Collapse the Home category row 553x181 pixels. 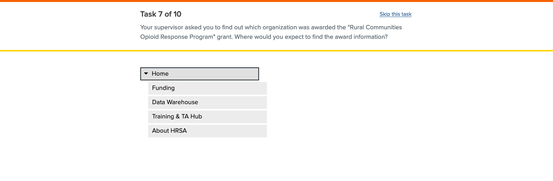point(199,74)
